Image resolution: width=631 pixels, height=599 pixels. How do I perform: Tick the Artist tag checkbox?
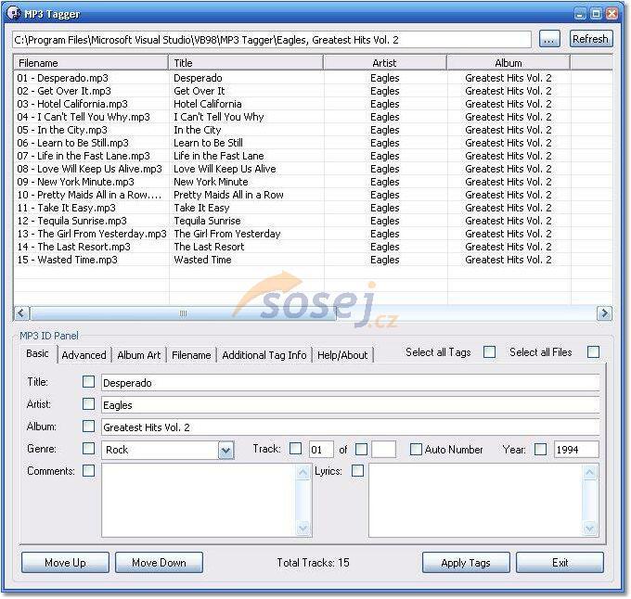click(x=88, y=404)
